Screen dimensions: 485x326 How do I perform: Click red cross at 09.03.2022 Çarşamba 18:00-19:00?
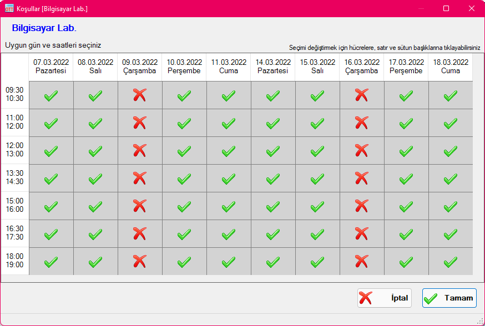click(140, 262)
